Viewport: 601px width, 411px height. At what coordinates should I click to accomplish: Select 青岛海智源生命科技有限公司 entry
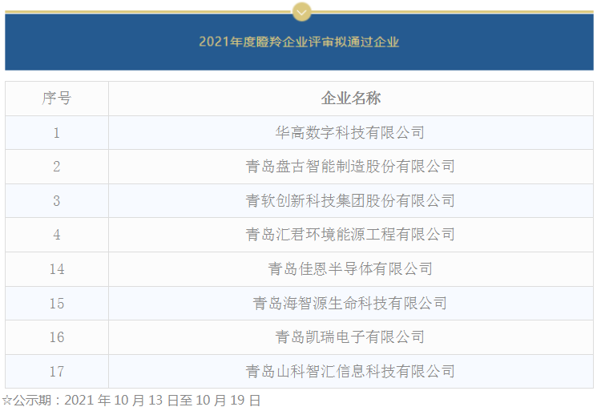pyautogui.click(x=350, y=304)
